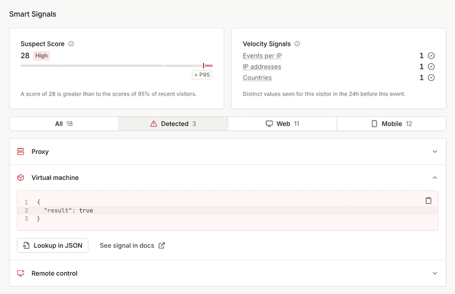Image resolution: width=455 pixels, height=294 pixels.
Task: Click the Events per IP label
Action: pos(262,56)
